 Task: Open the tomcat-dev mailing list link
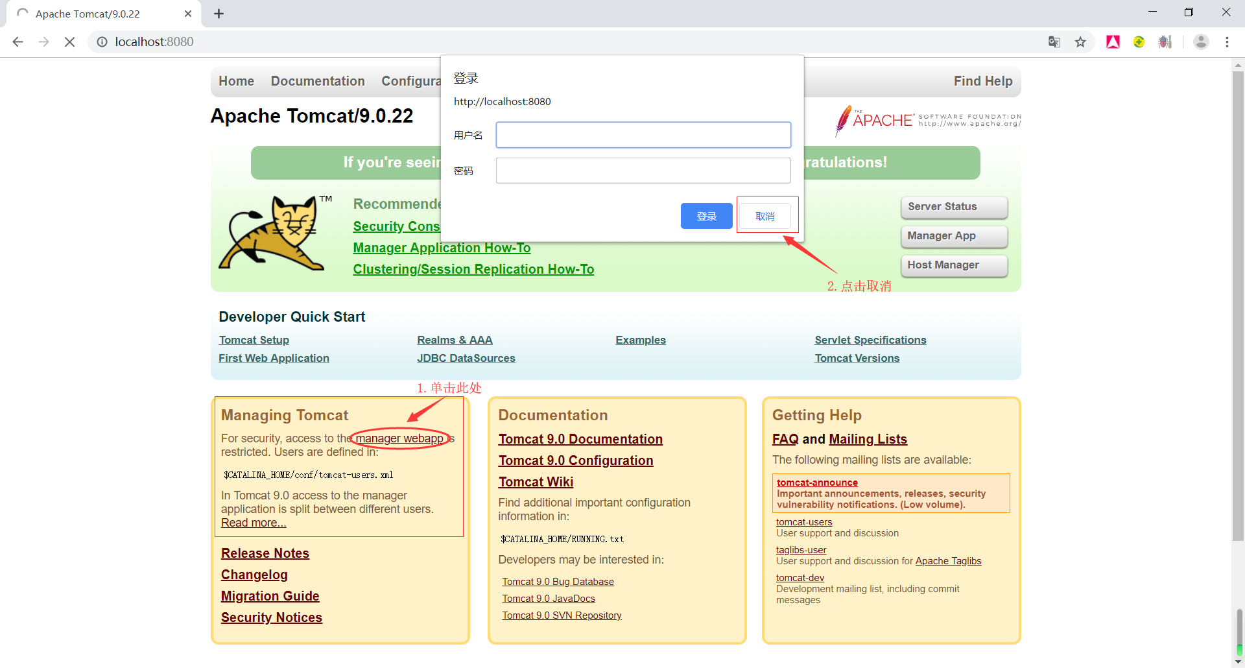coord(800,578)
